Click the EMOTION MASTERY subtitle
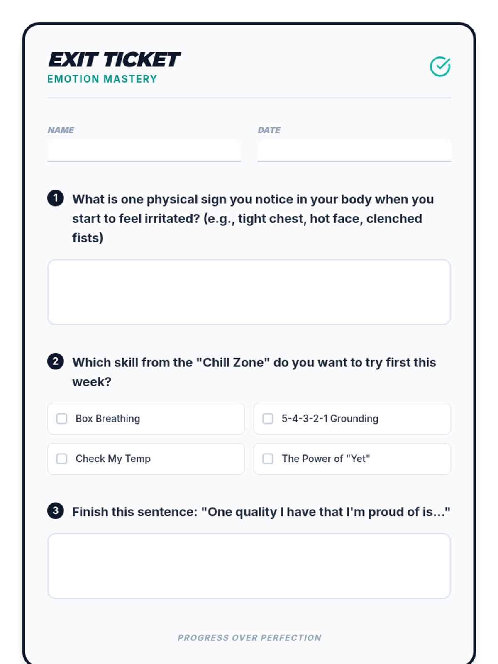Screen dimensions: 498x664 click(x=102, y=79)
